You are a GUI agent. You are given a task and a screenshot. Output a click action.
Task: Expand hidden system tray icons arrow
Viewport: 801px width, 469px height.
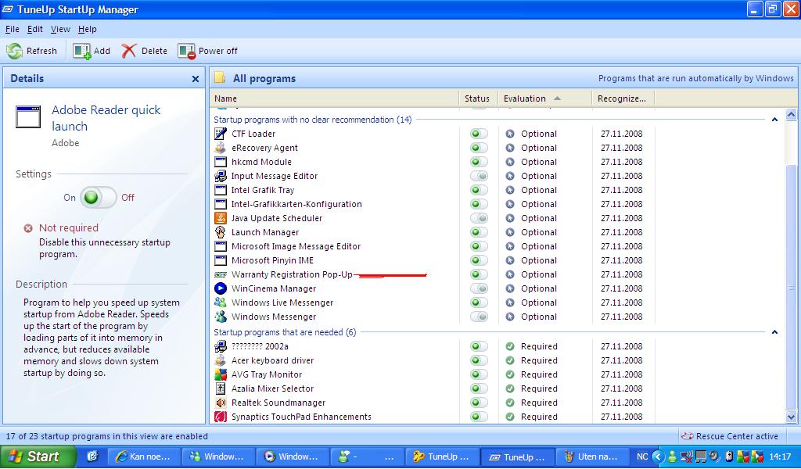659,456
